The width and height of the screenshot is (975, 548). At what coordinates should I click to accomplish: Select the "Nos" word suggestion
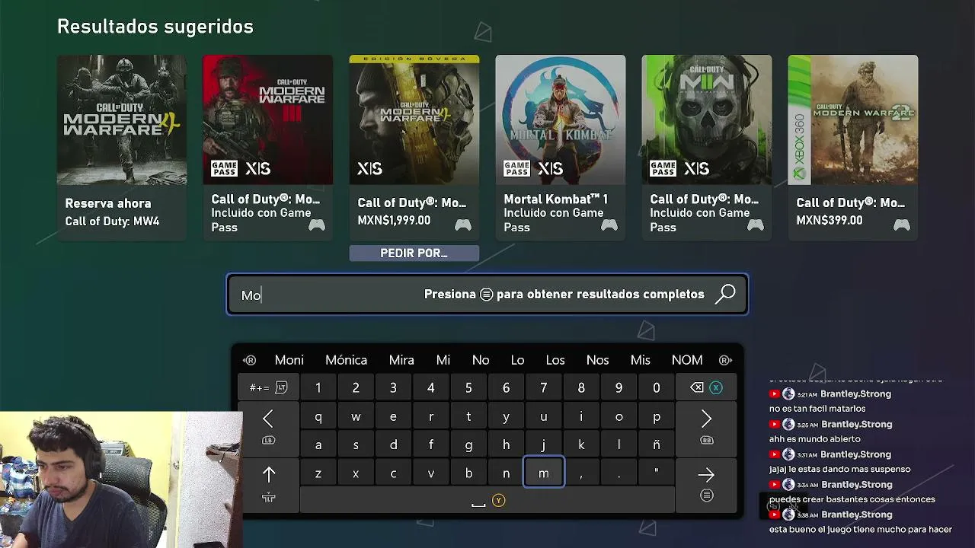[598, 360]
